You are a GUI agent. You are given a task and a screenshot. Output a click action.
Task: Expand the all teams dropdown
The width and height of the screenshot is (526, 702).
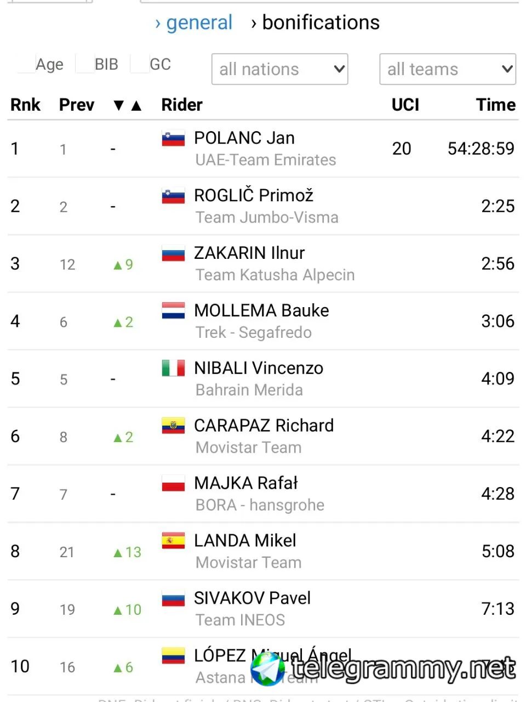448,69
